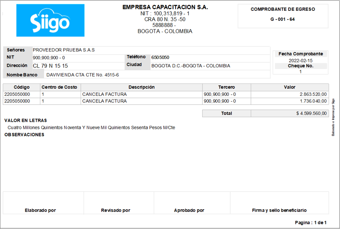Screen dimensions: 340x229
Task: Select the company name EMPRESA CAPACITACION S.A.
Action: pos(165,7)
